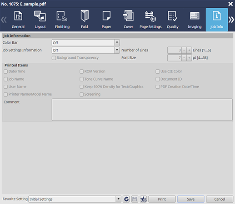
Task: Click the reload favorite setting icon
Action: (x=126, y=199)
